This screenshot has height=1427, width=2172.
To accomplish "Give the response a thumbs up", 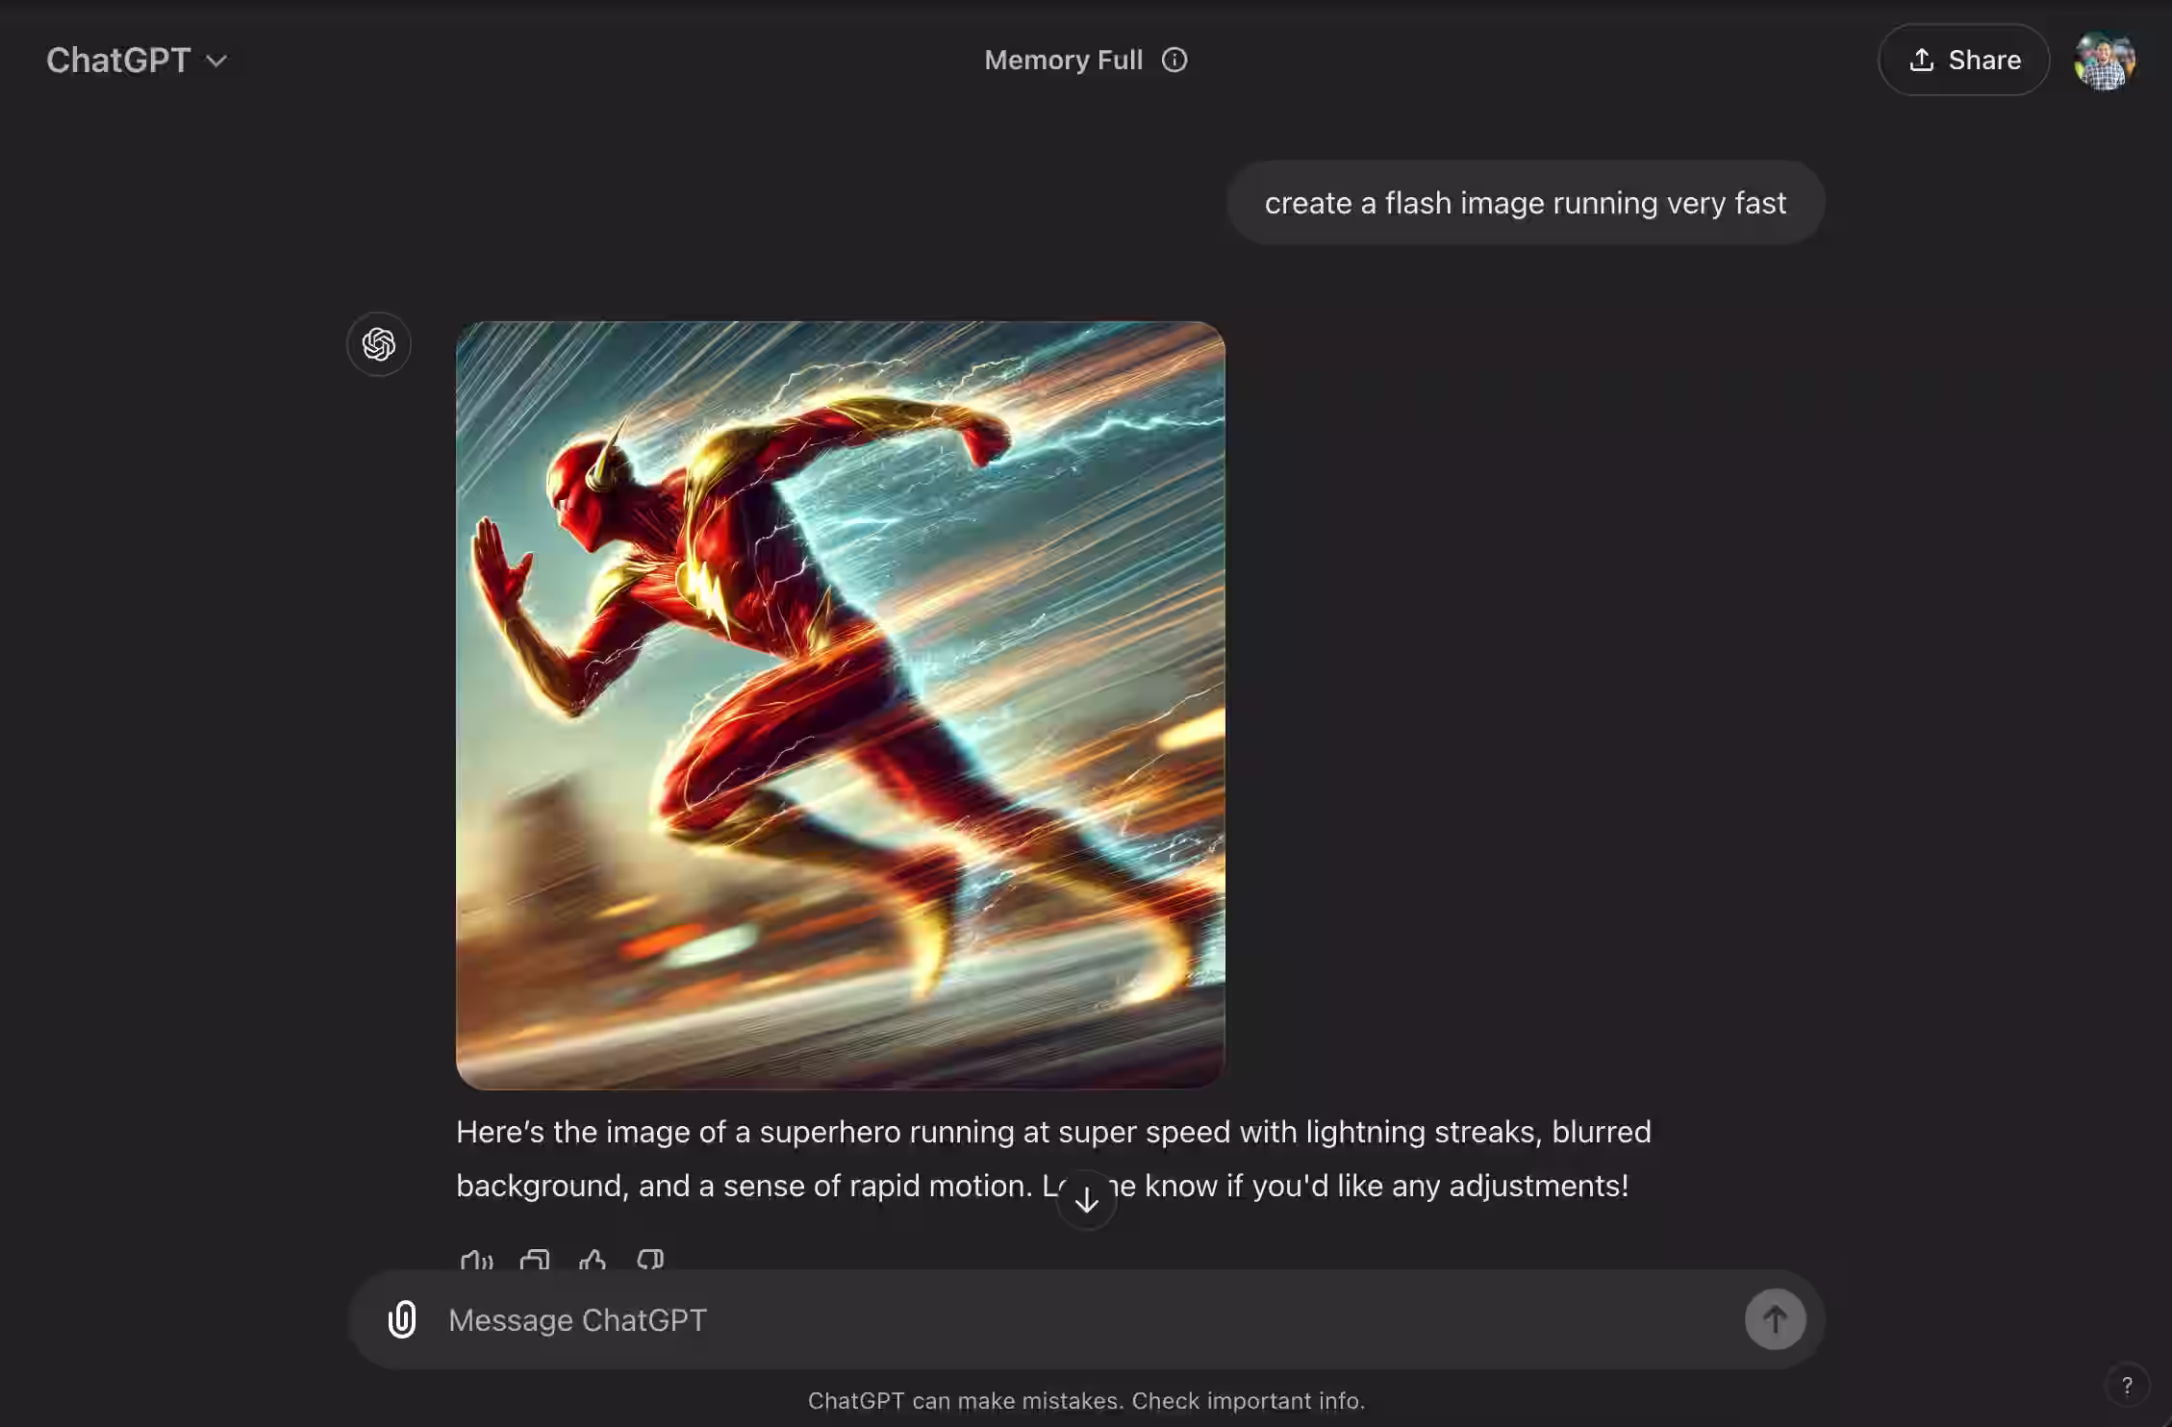I will click(593, 1262).
